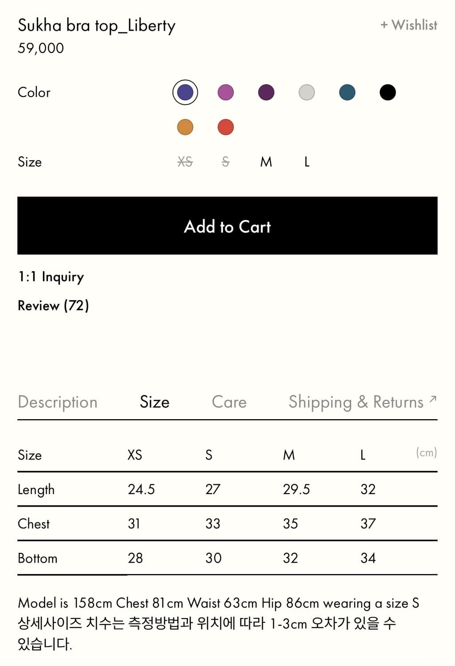This screenshot has width=455, height=666.
Task: Click the sold-out XS size
Action: (x=185, y=162)
